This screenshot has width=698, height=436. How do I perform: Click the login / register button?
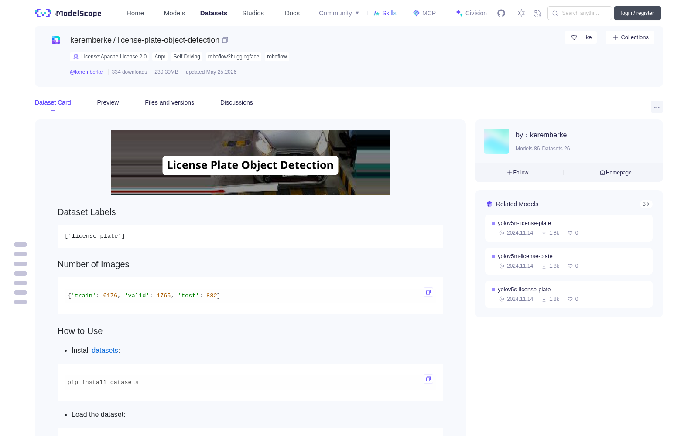click(x=637, y=13)
